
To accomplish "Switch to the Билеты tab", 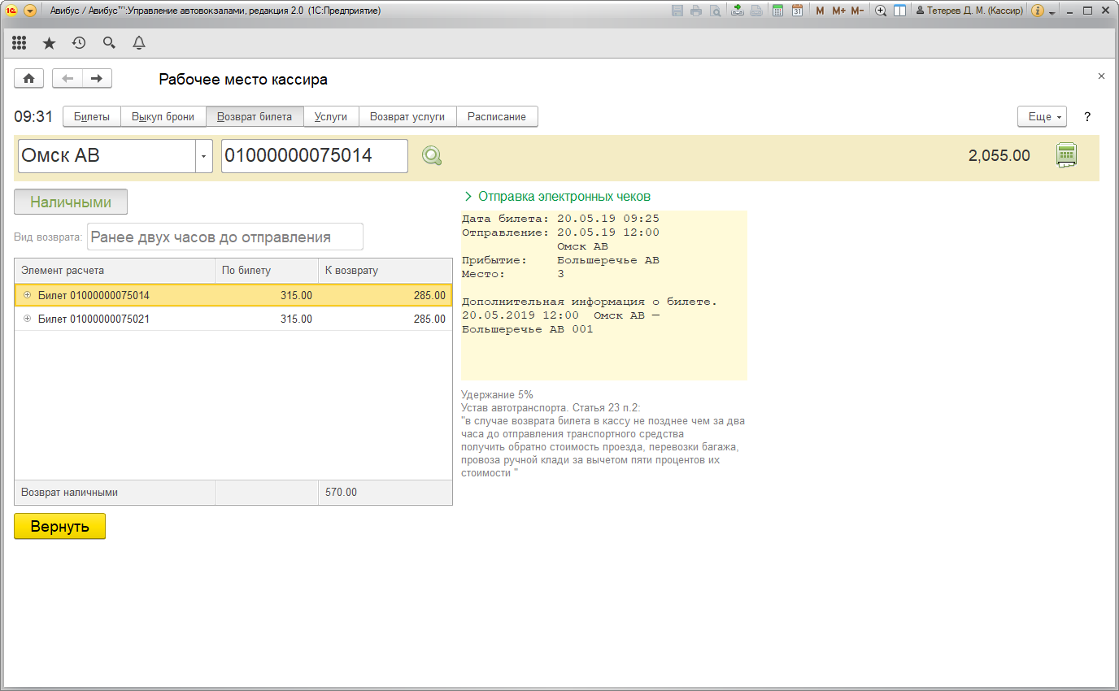I will [x=92, y=116].
